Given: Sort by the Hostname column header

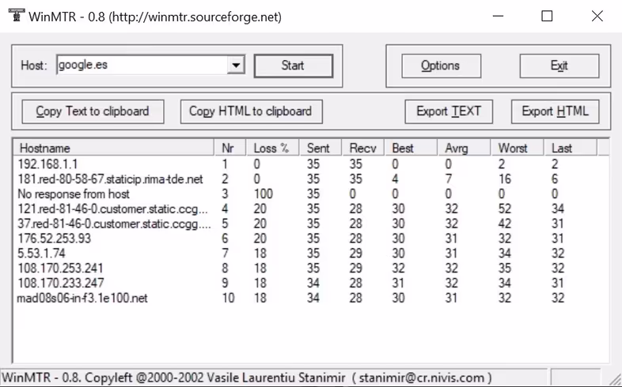Looking at the screenshot, I should pos(113,148).
